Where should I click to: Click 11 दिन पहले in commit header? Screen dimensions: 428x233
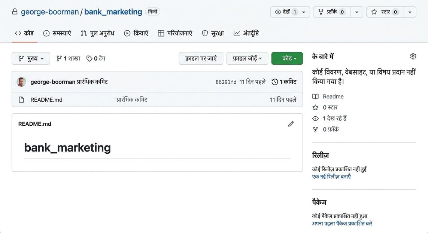pyautogui.click(x=252, y=82)
